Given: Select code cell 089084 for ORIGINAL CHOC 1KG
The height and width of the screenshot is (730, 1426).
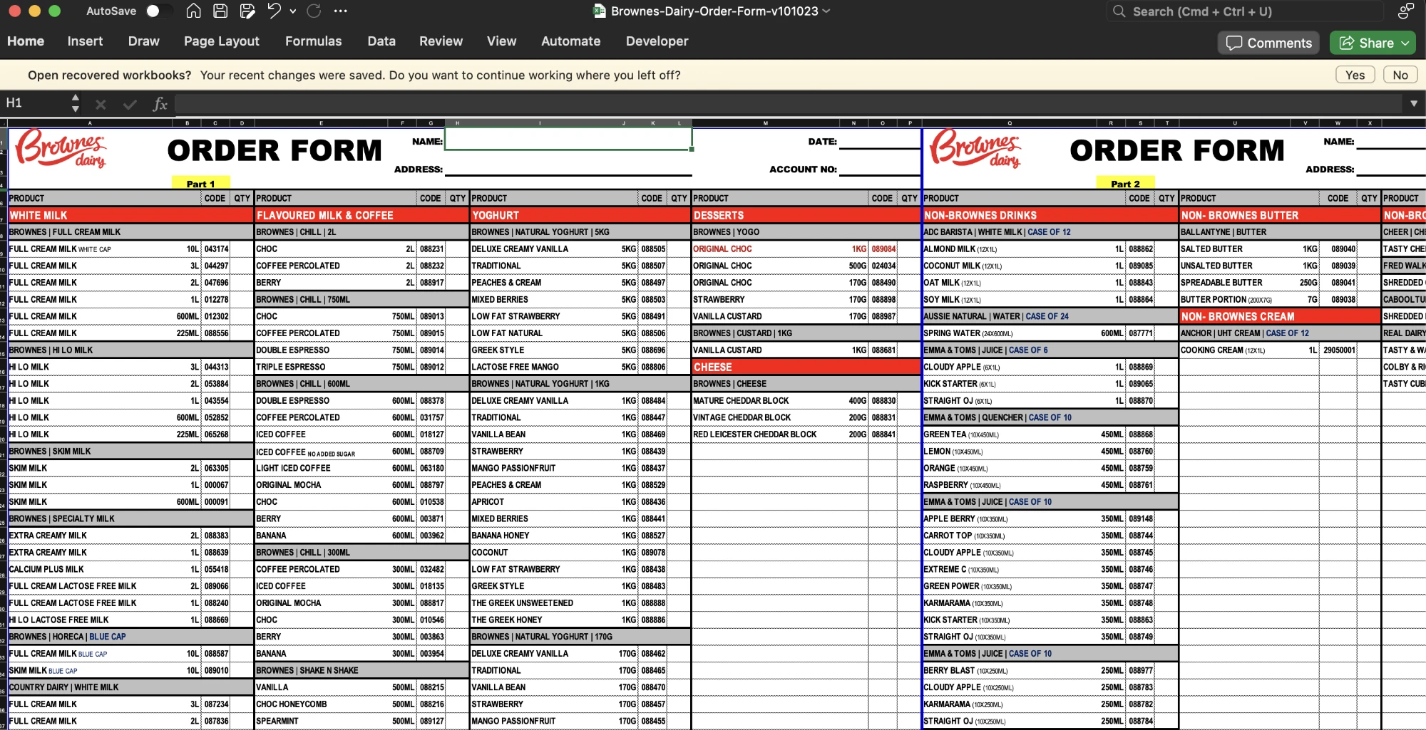Looking at the screenshot, I should click(x=883, y=249).
